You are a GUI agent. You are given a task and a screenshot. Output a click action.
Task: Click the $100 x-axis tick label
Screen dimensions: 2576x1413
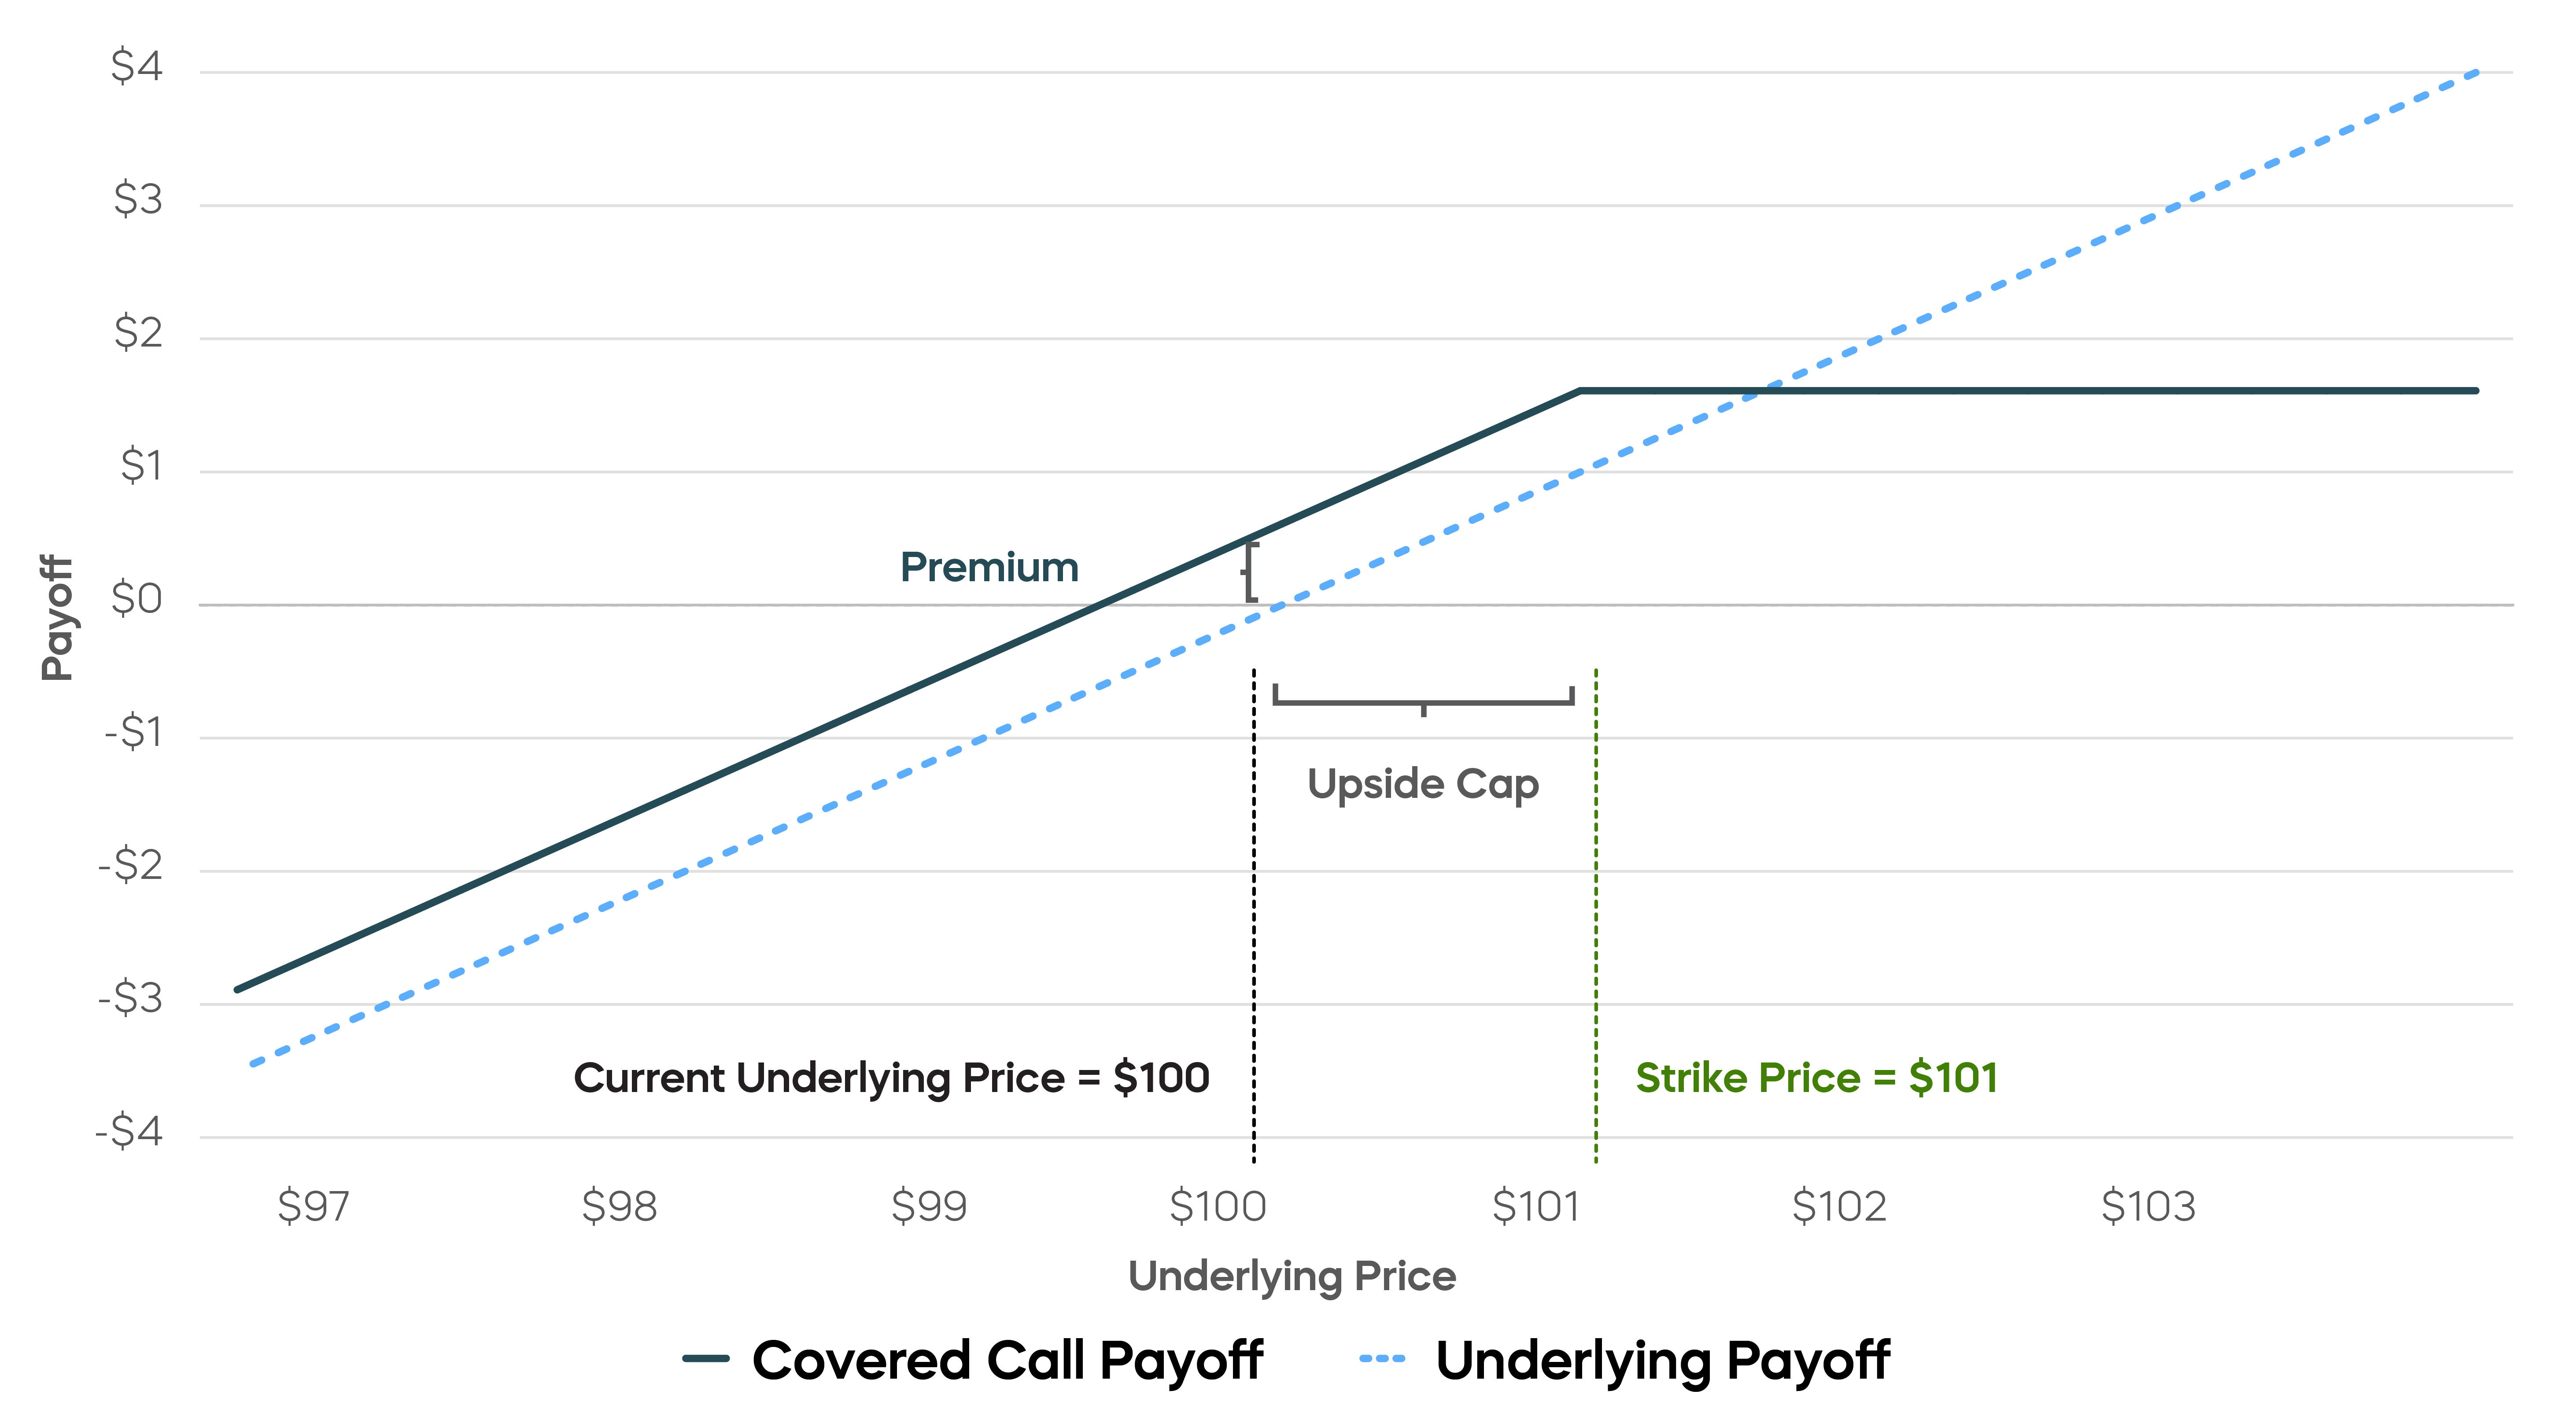(x=1217, y=1206)
